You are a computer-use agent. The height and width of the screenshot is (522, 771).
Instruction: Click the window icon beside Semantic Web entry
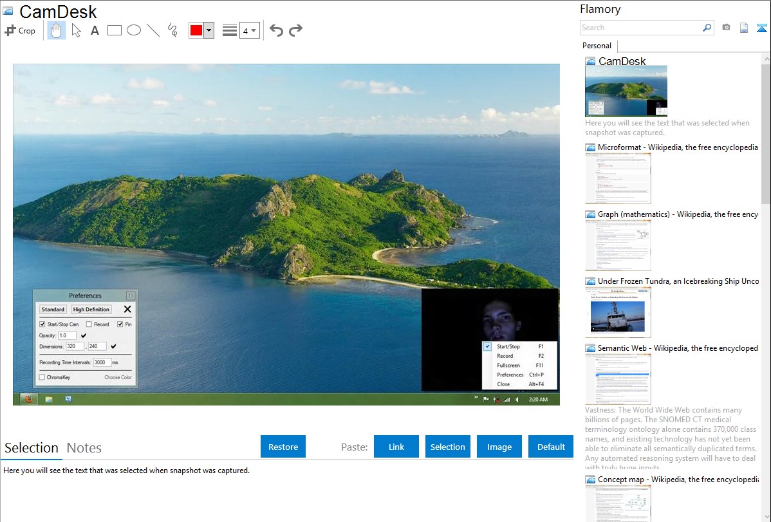(590, 348)
